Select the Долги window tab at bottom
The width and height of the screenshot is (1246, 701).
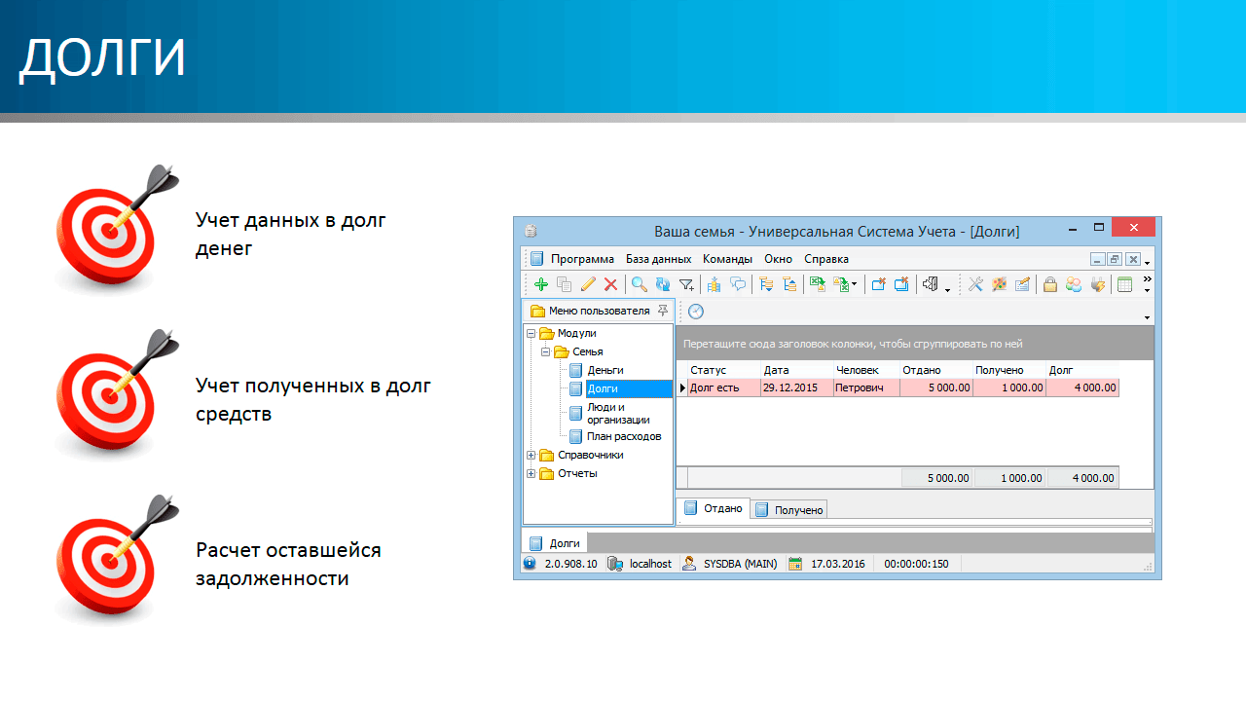[555, 543]
